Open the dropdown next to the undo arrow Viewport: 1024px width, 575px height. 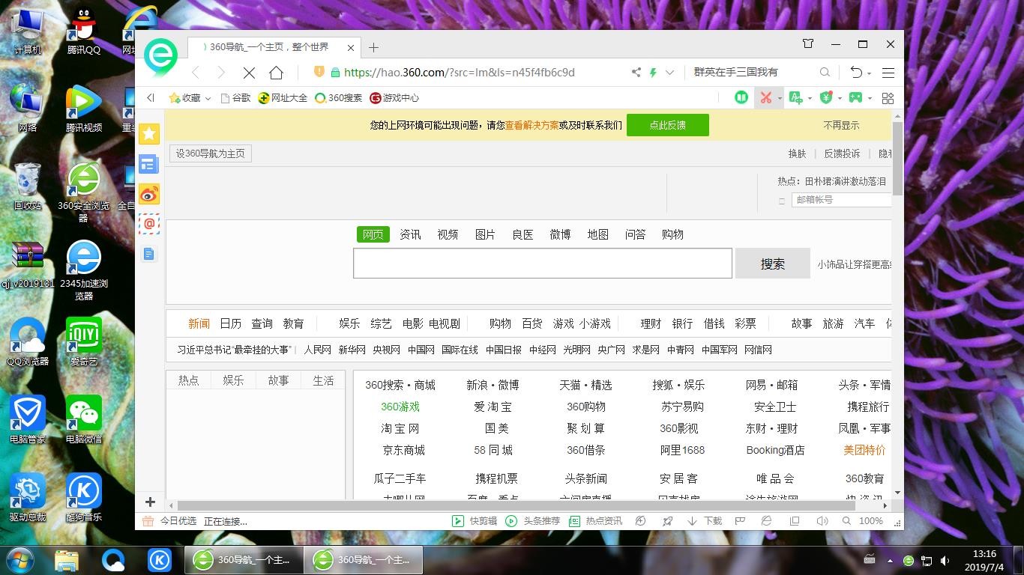point(869,73)
